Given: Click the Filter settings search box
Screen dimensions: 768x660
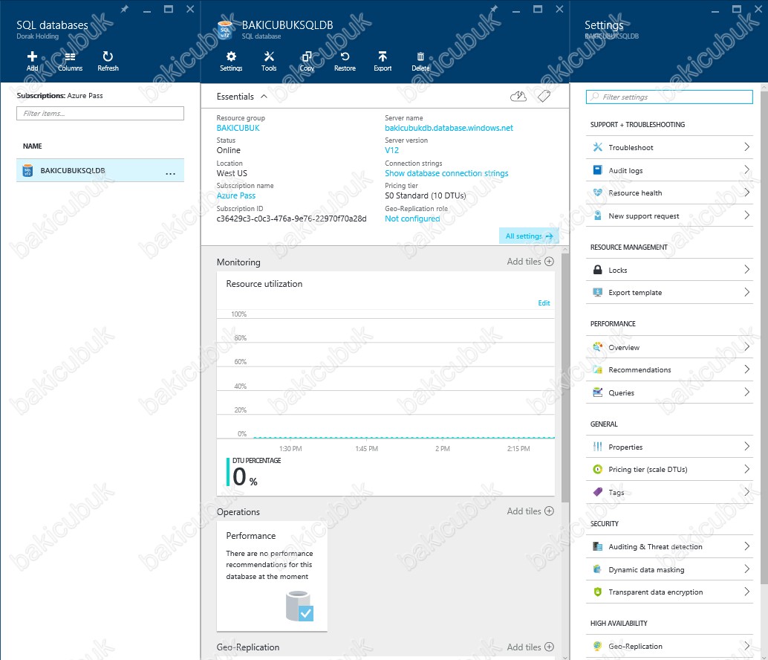Looking at the screenshot, I should tap(669, 97).
